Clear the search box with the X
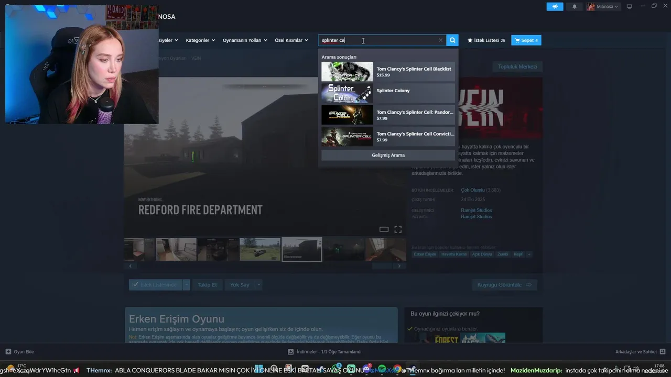 click(440, 40)
